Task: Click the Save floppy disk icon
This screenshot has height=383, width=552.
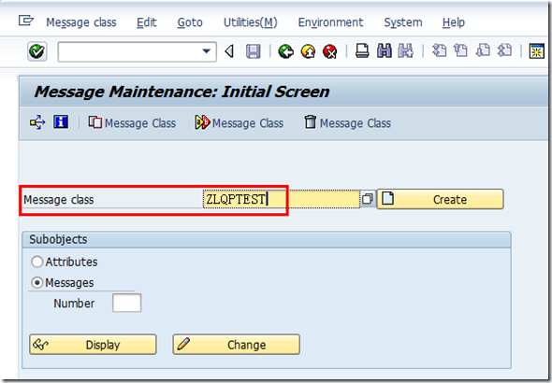Action: click(254, 51)
